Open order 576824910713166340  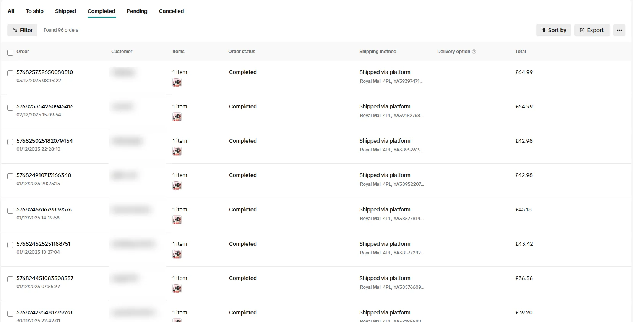pos(44,175)
